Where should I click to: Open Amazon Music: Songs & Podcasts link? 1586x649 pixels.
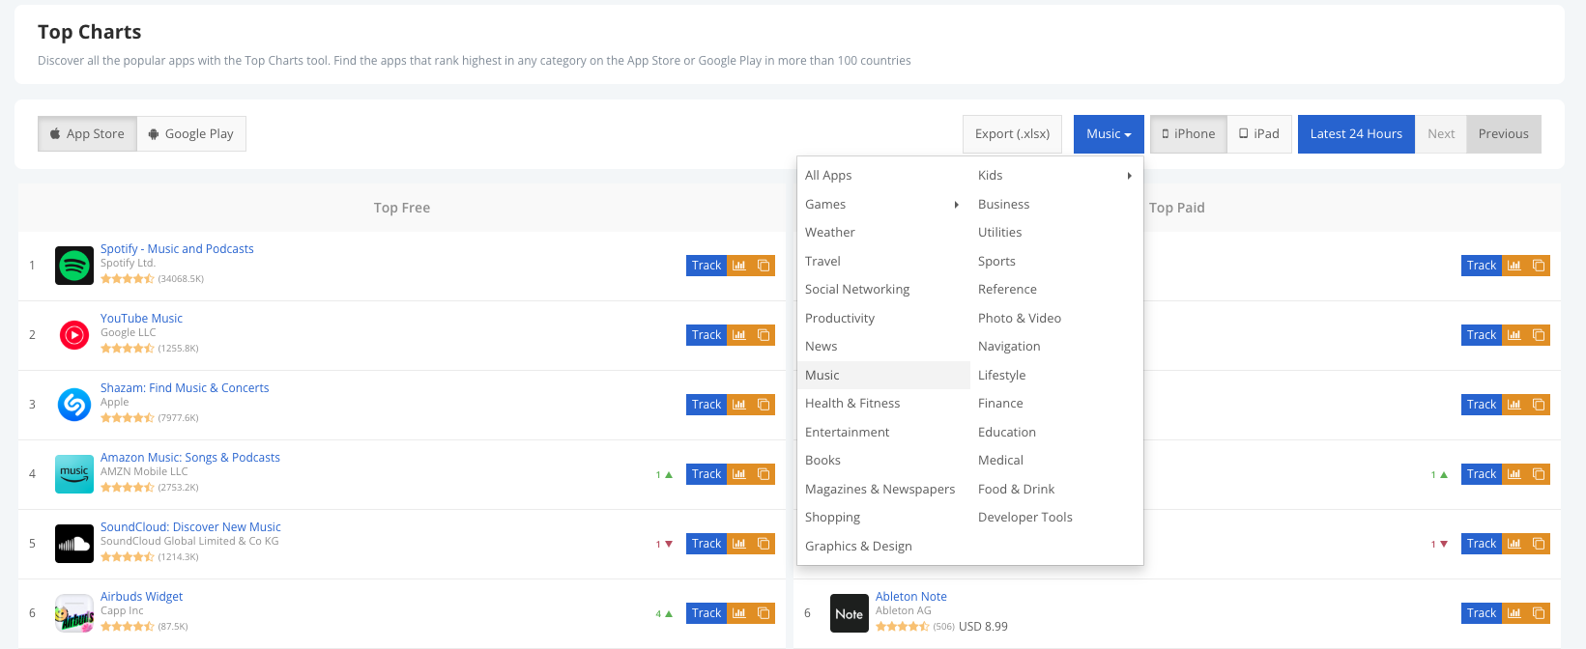pyautogui.click(x=190, y=457)
